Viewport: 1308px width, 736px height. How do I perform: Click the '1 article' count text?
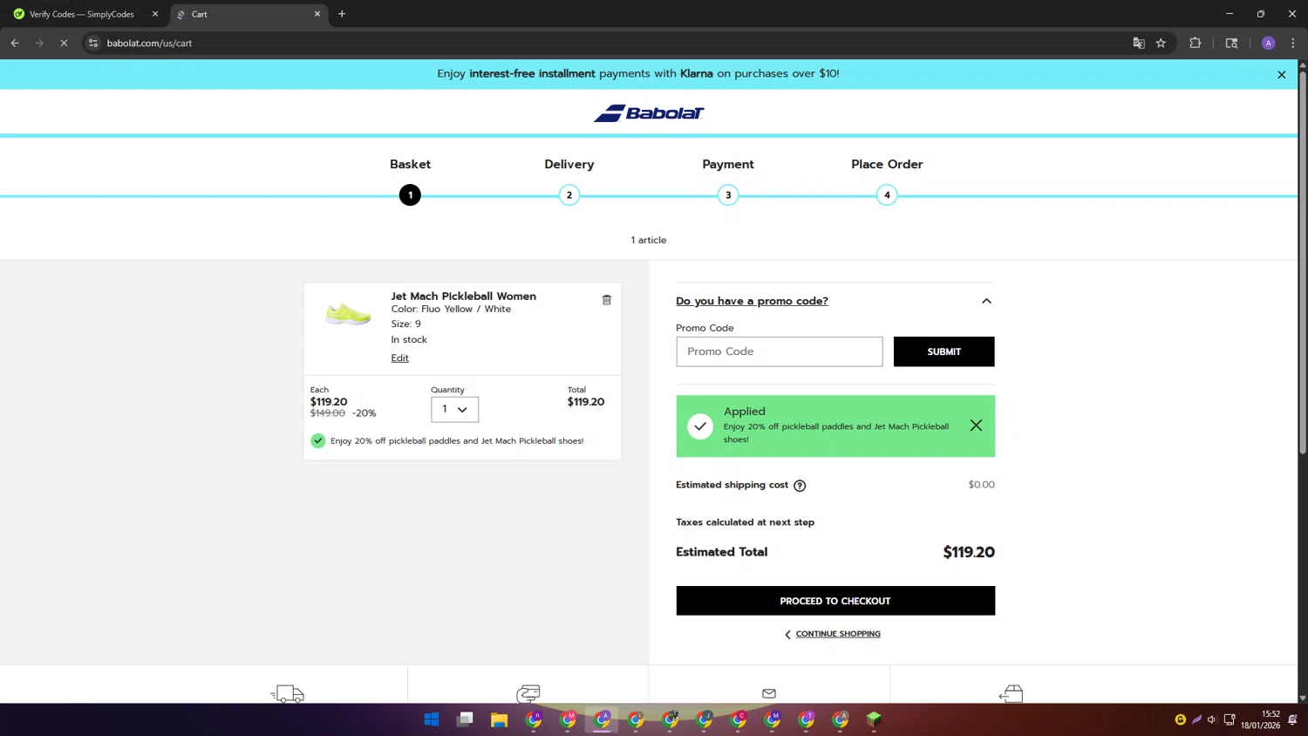tap(649, 241)
